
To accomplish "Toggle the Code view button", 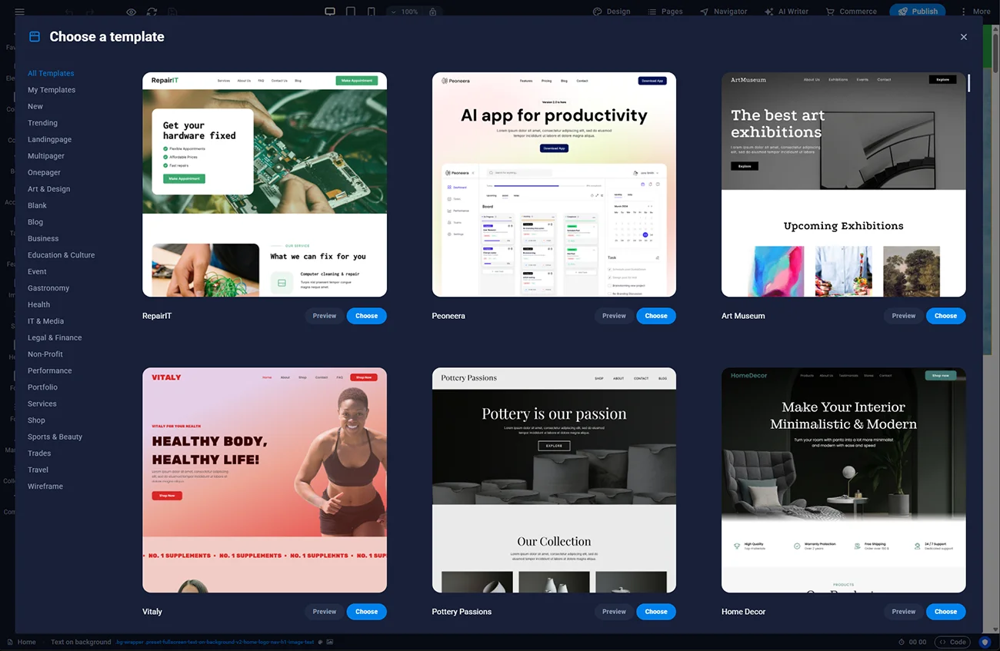I will [952, 642].
